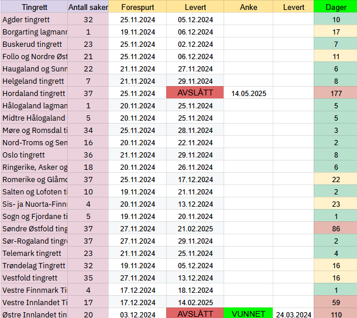357x318 pixels.
Task: Click the Vestre Innlandet cell
Action: tap(34, 303)
